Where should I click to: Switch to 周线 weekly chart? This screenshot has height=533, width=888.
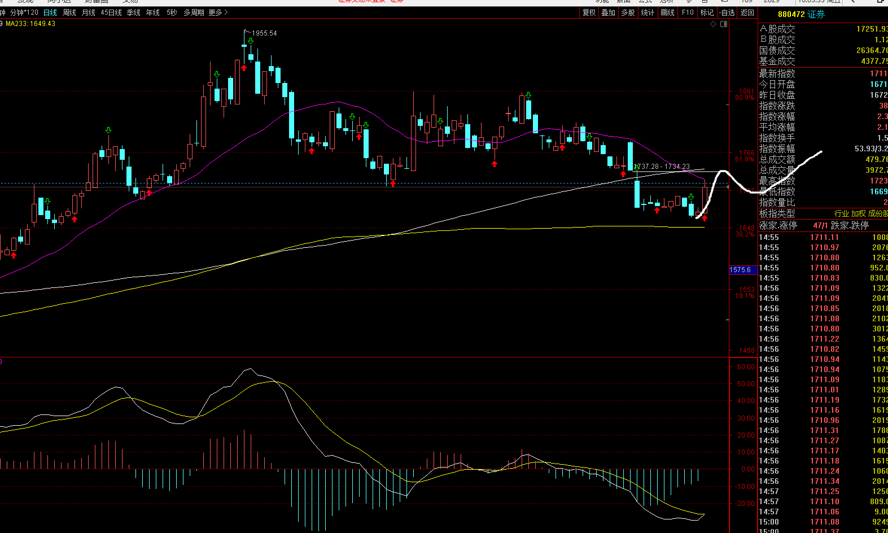pyautogui.click(x=69, y=12)
